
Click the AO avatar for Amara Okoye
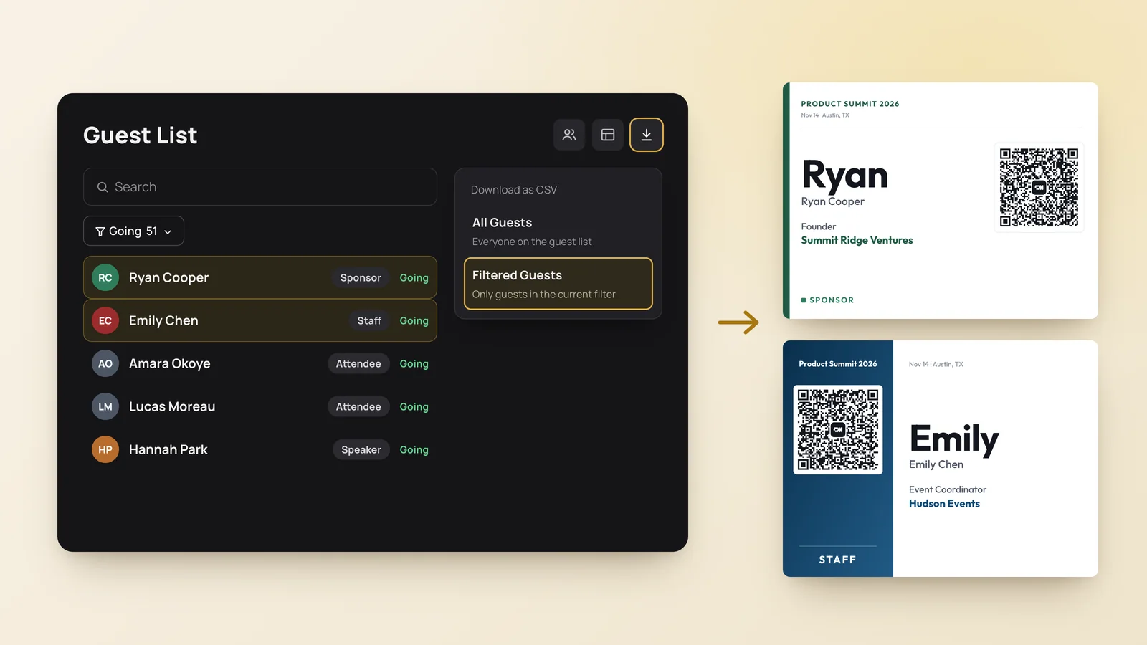(105, 363)
